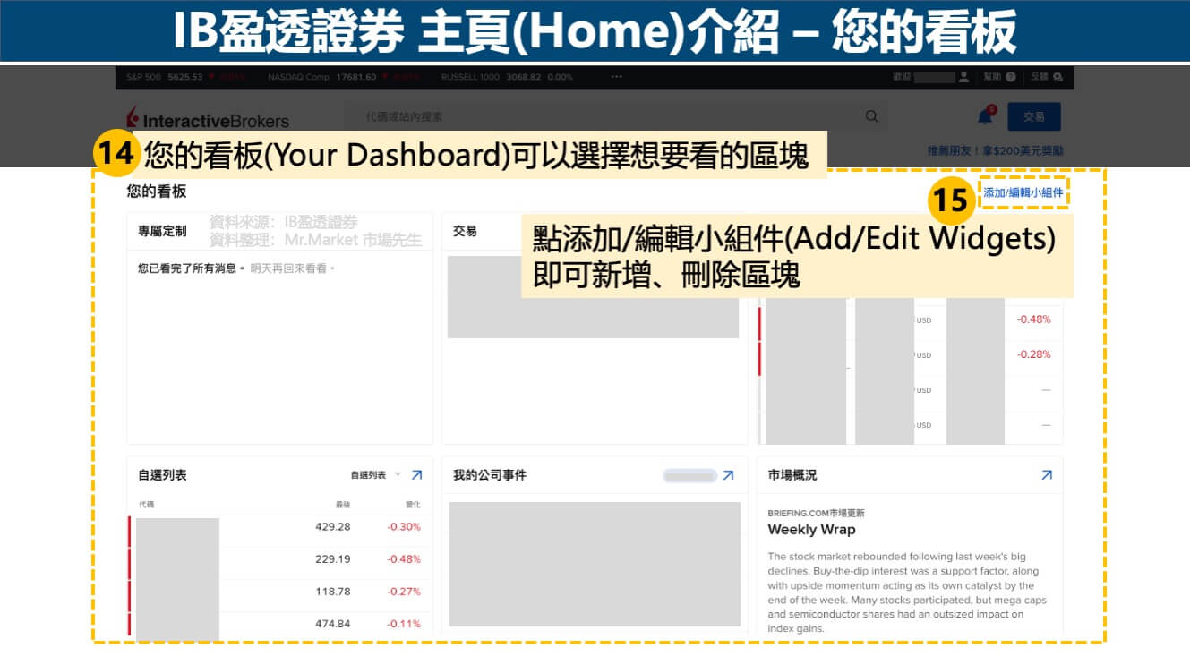1190x656 pixels.
Task: Click the S&P 500 ticker
Action: (186, 77)
